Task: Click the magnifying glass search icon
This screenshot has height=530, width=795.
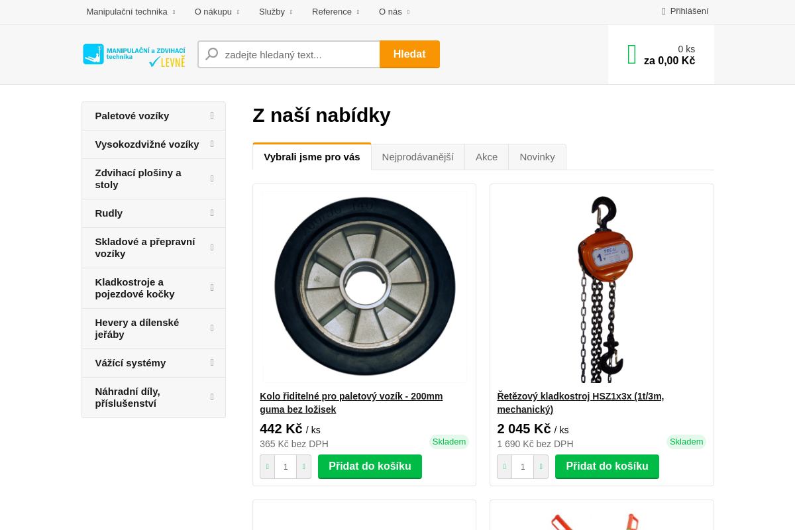Action: coord(211,54)
